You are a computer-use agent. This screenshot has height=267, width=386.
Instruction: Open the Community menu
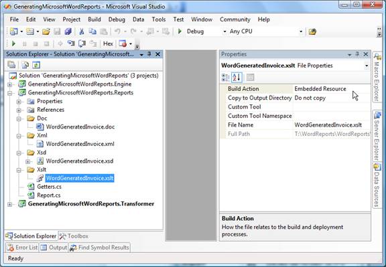235,19
